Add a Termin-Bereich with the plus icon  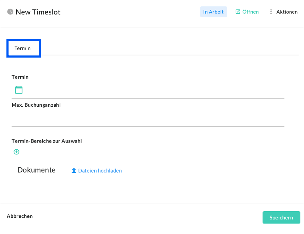pyautogui.click(x=16, y=152)
